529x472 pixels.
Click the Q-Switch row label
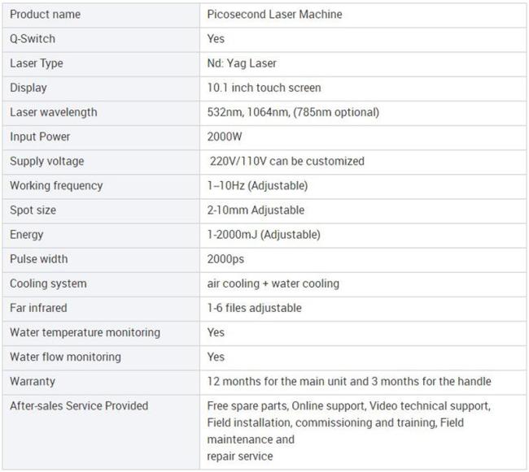[x=33, y=39]
